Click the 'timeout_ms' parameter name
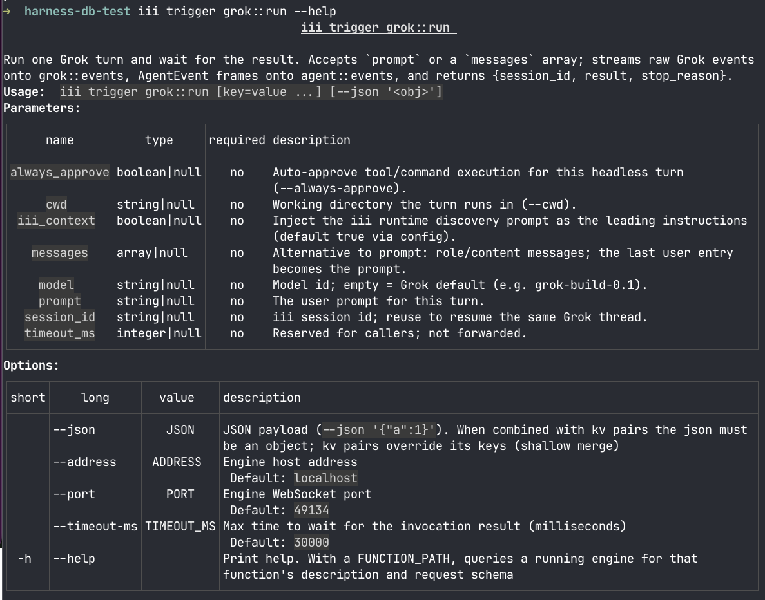Screen dimensions: 765x600 point(59,333)
